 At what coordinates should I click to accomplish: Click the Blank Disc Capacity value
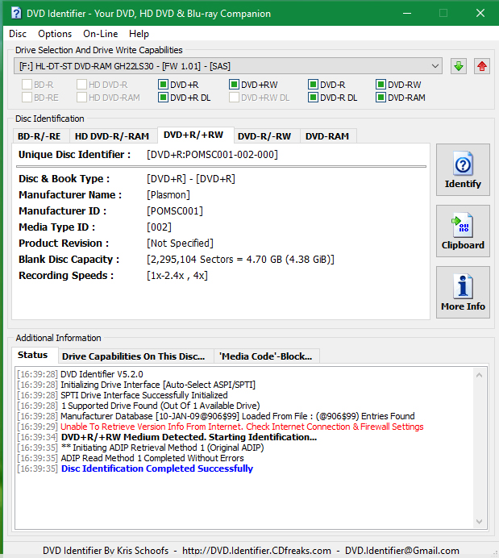240,260
